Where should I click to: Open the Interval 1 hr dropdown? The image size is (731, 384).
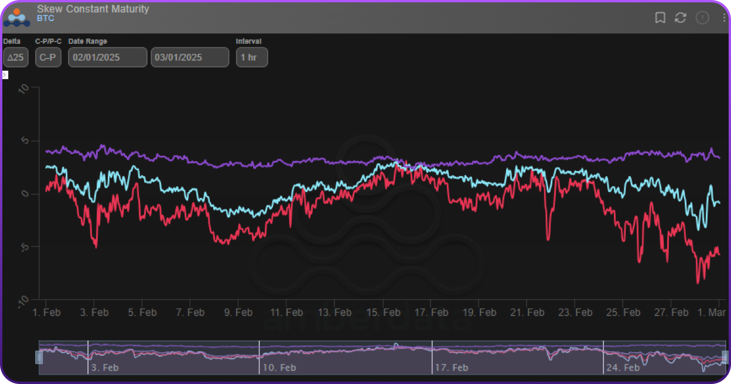[x=252, y=57]
